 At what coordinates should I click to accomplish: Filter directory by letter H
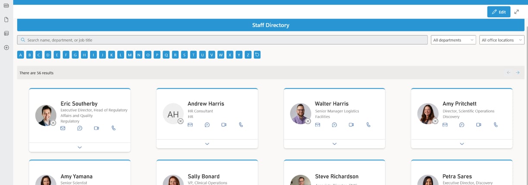pyautogui.click(x=84, y=55)
